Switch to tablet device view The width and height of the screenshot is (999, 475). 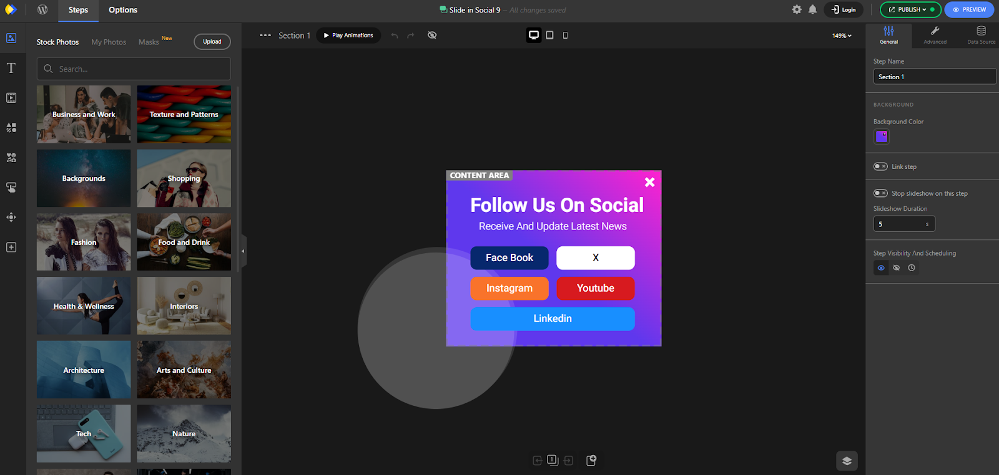[549, 36]
